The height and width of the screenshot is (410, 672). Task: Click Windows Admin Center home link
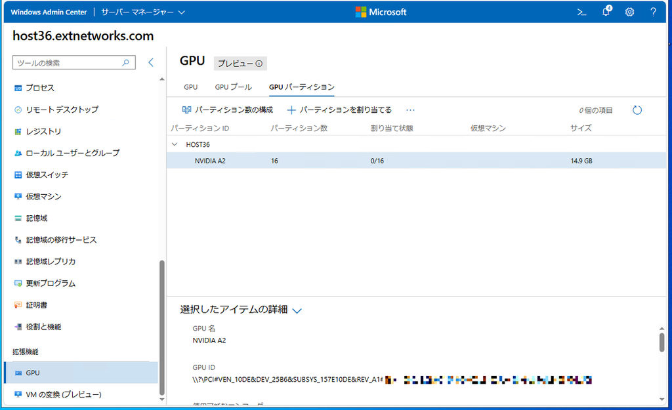(49, 12)
